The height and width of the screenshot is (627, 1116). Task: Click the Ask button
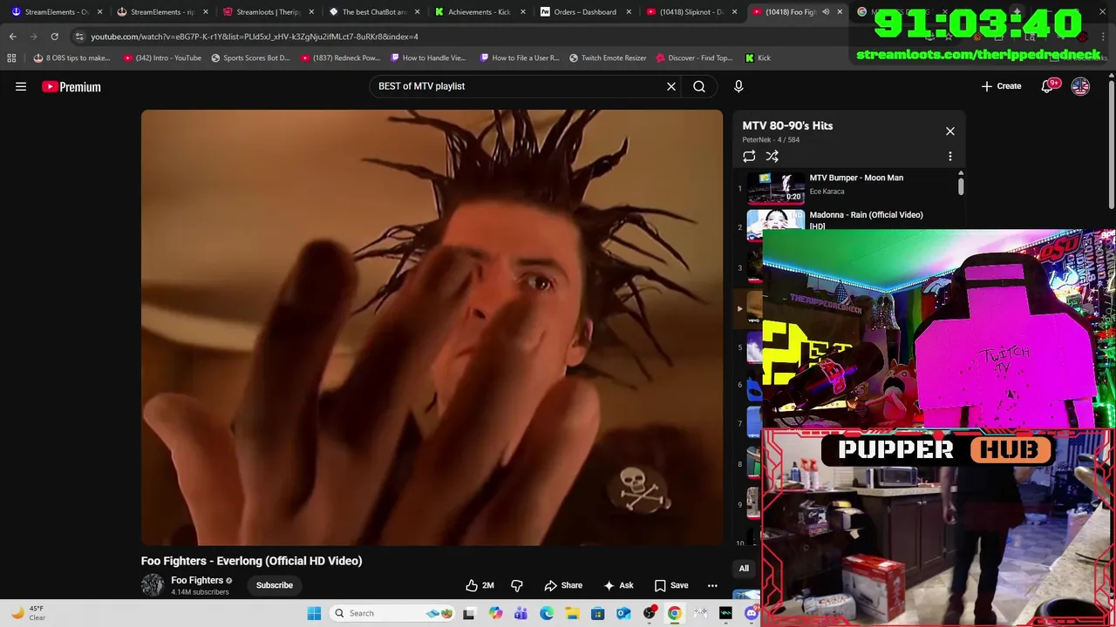pos(618,585)
